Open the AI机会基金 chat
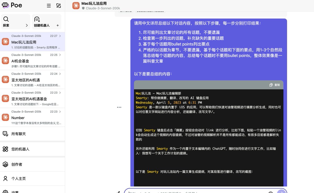Image resolution: width=314 pixels, height=193 pixels. (32, 60)
